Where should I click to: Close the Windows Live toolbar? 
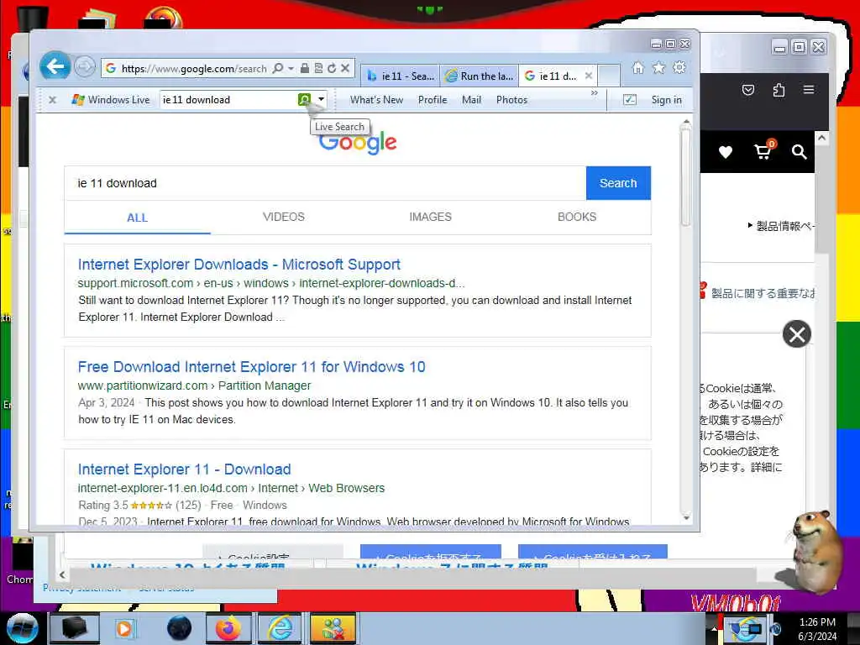click(52, 100)
